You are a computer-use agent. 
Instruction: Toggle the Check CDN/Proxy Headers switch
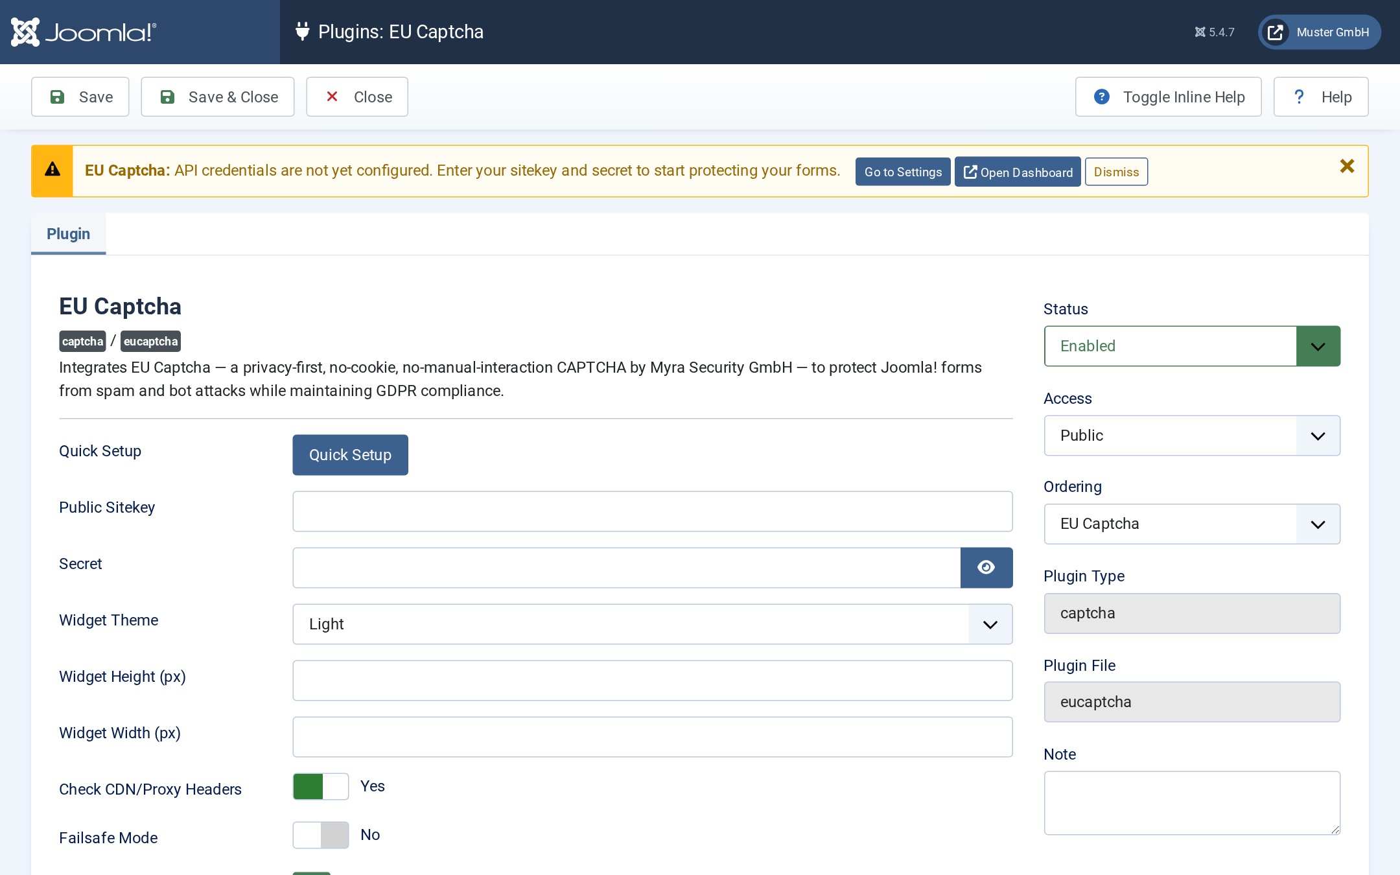click(x=321, y=786)
